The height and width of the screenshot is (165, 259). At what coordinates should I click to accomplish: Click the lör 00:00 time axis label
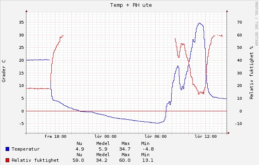pyautogui.click(x=105, y=137)
